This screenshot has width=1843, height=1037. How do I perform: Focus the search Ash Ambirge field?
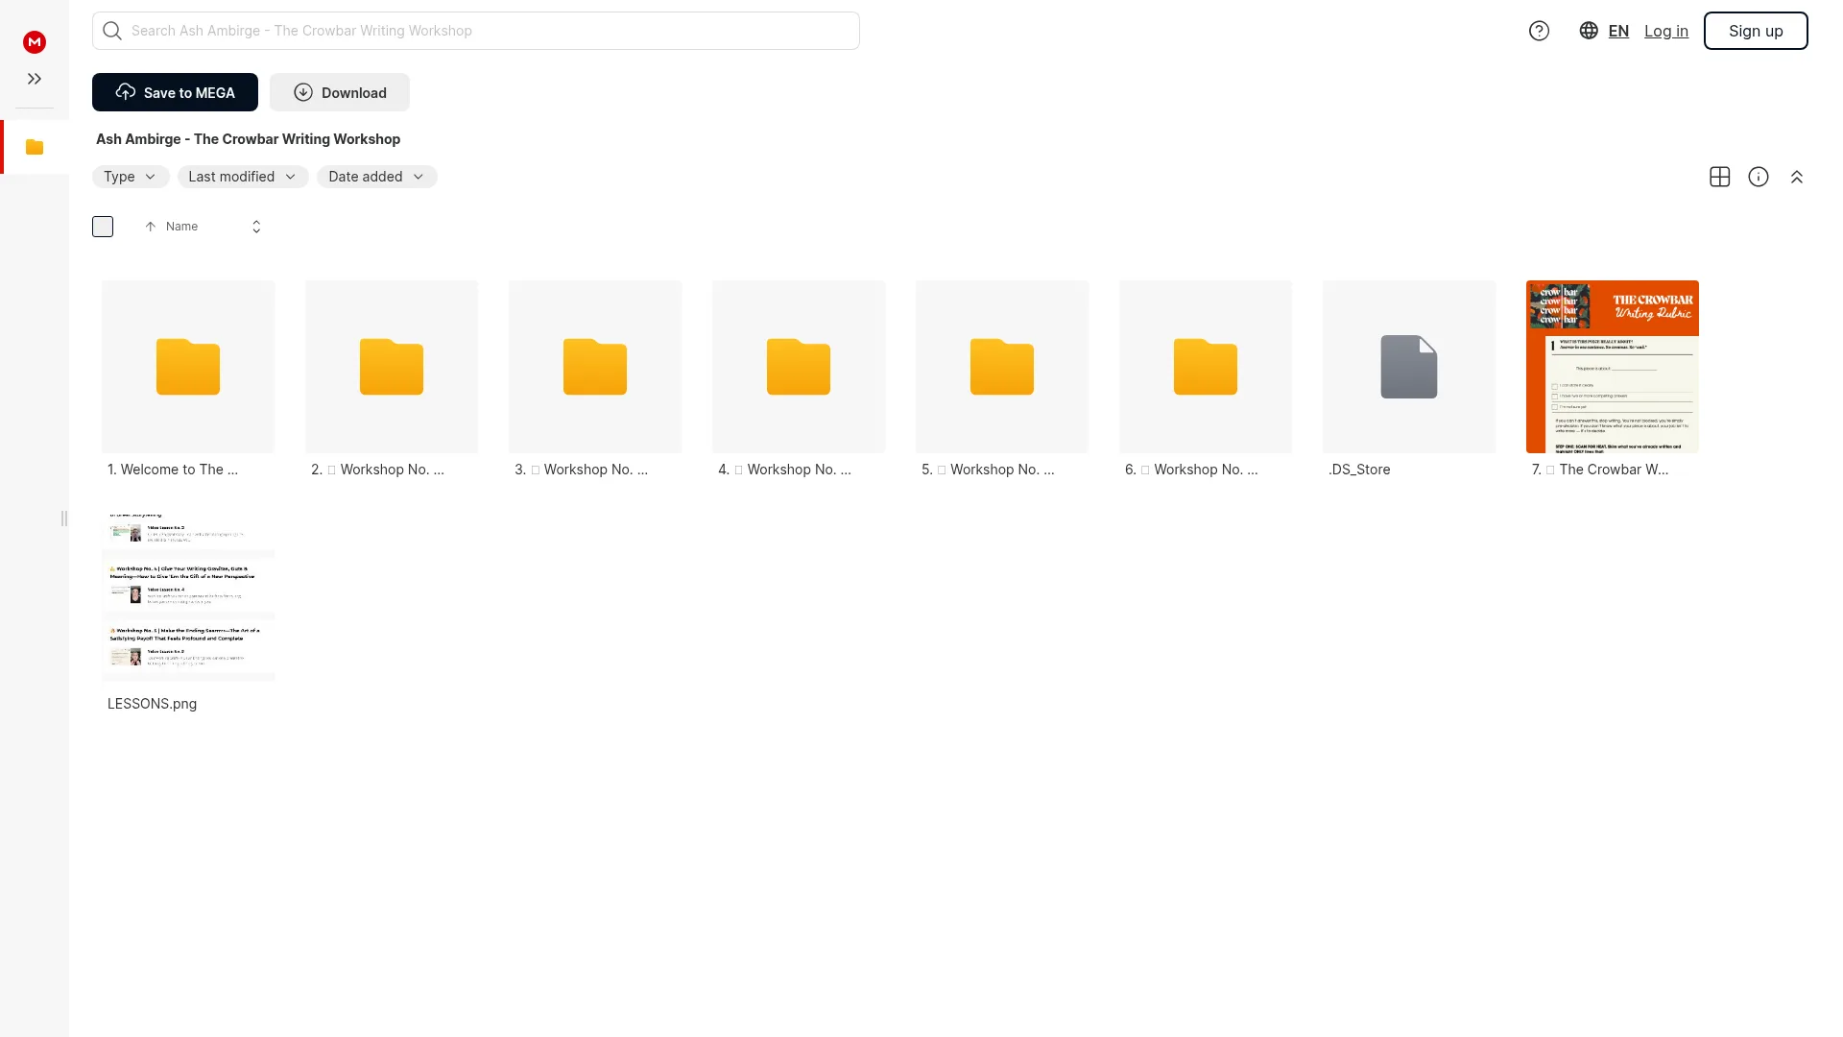tap(476, 31)
